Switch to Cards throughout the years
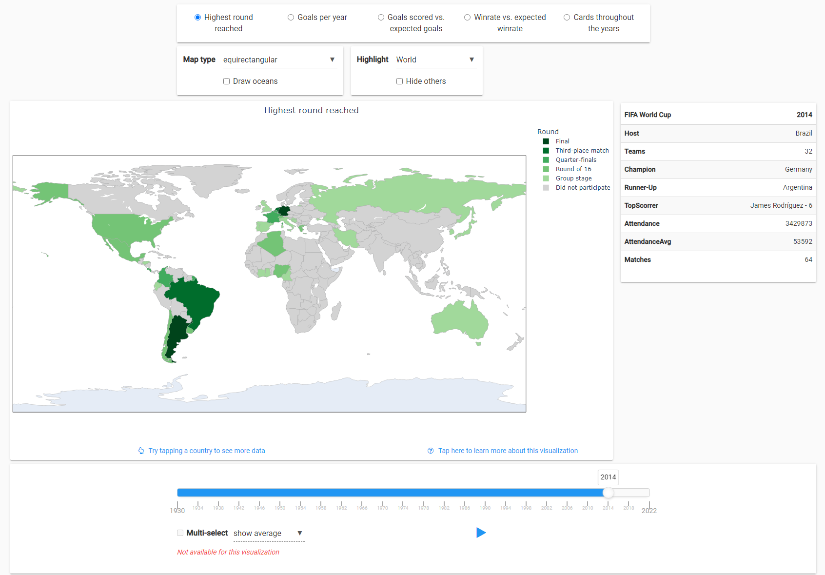Viewport: 825px width, 575px height. pos(567,18)
